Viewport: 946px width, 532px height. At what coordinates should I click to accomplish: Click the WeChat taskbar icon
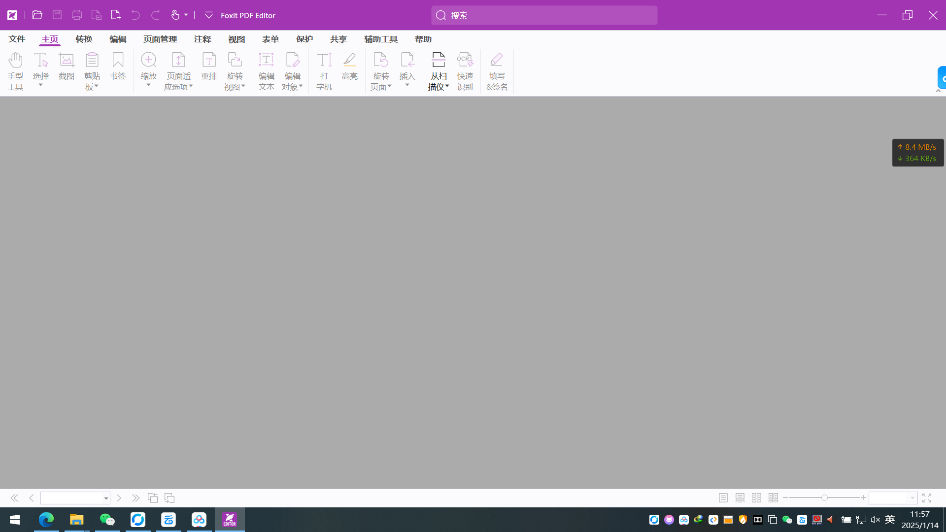[x=107, y=520]
